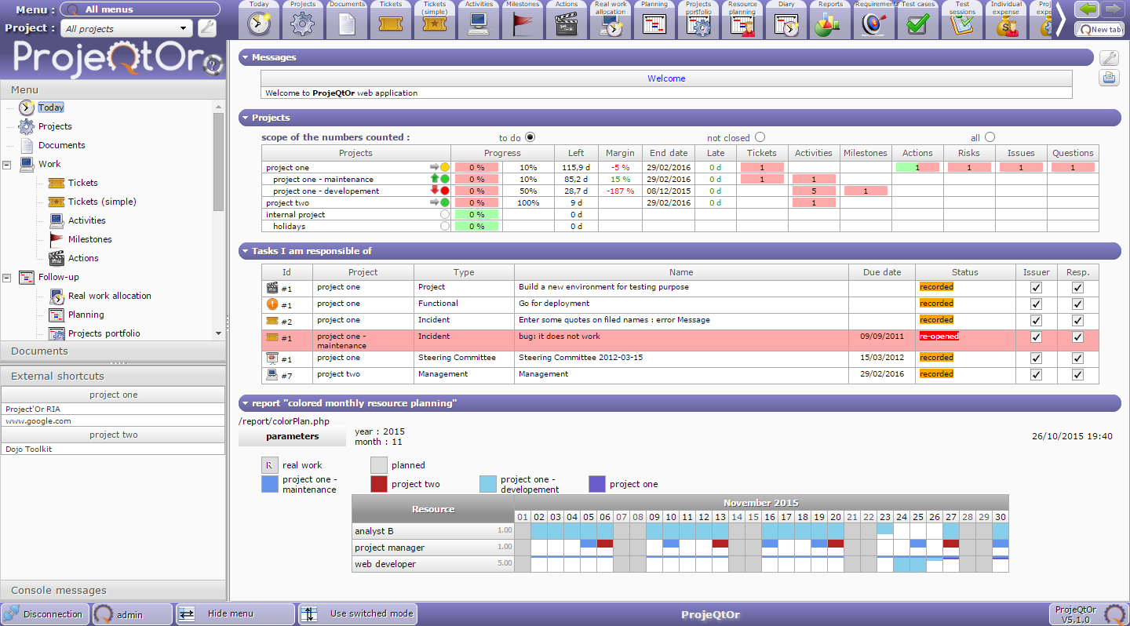This screenshot has width=1130, height=626.
Task: Click the Hide menu button
Action: (x=231, y=614)
